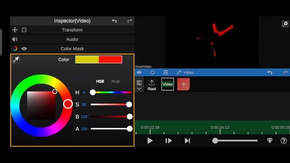
Task: Click the alpha value 100
Action: (84, 129)
